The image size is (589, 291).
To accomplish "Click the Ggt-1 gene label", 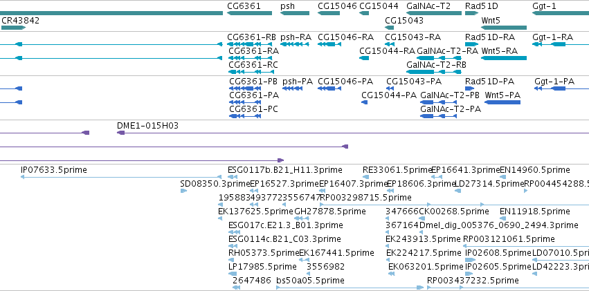I will coord(544,6).
